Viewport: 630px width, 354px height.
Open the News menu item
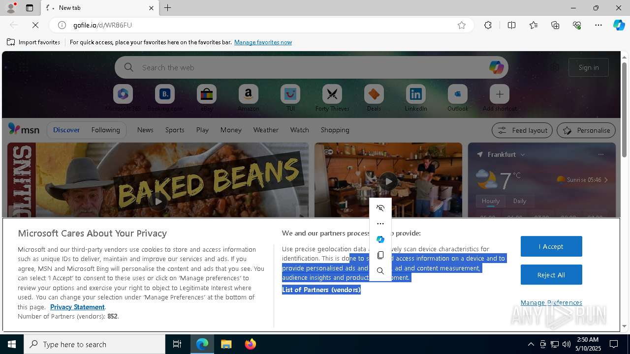coord(145,130)
